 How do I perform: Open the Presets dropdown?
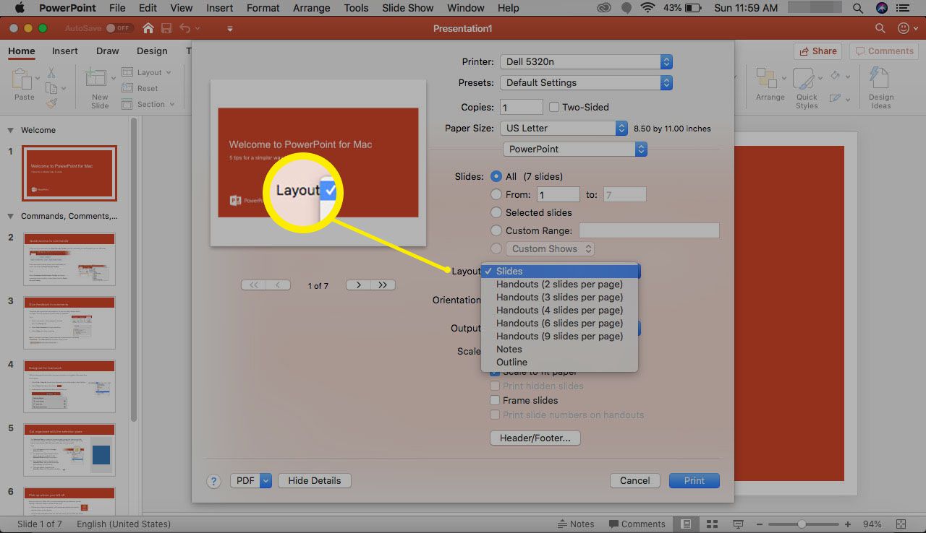pos(587,82)
